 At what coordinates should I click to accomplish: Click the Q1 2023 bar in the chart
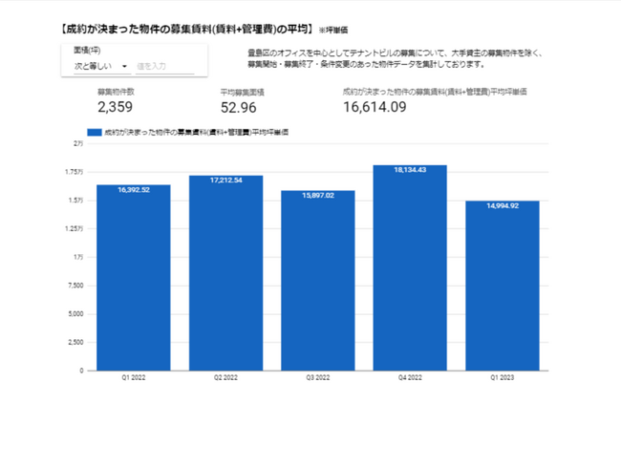click(x=502, y=288)
